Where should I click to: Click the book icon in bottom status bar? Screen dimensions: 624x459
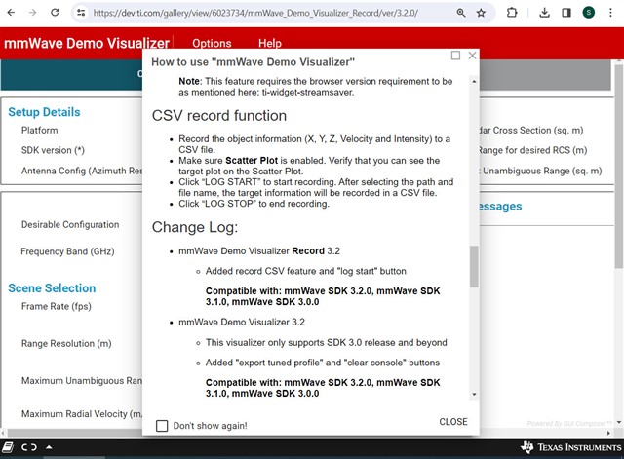[8, 447]
